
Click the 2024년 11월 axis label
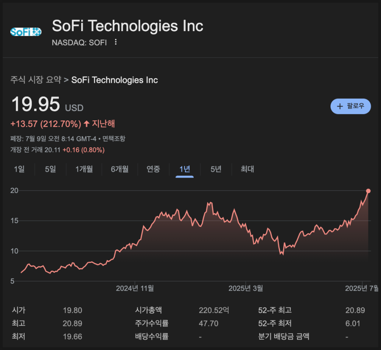135,288
